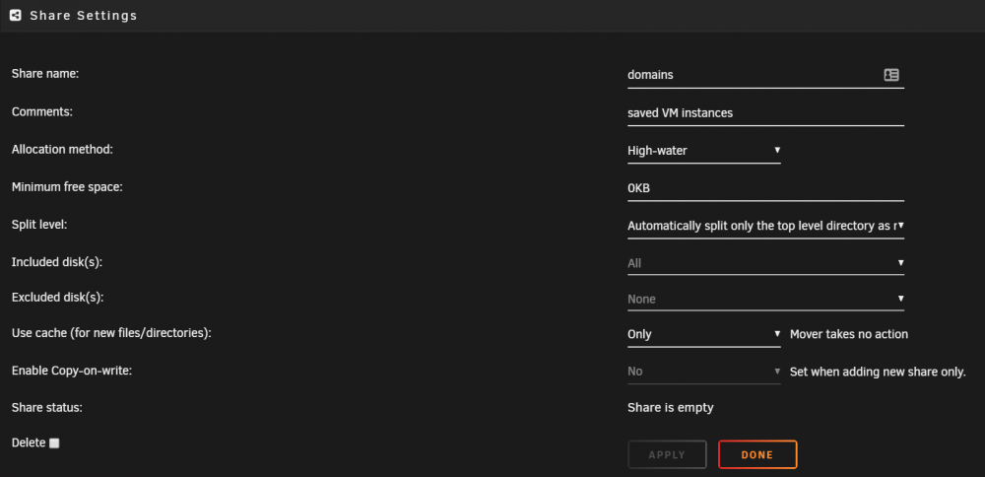Screen dimensions: 985x477
Task: Open the Enable Copy-on-write No dropdown
Action: click(x=703, y=372)
